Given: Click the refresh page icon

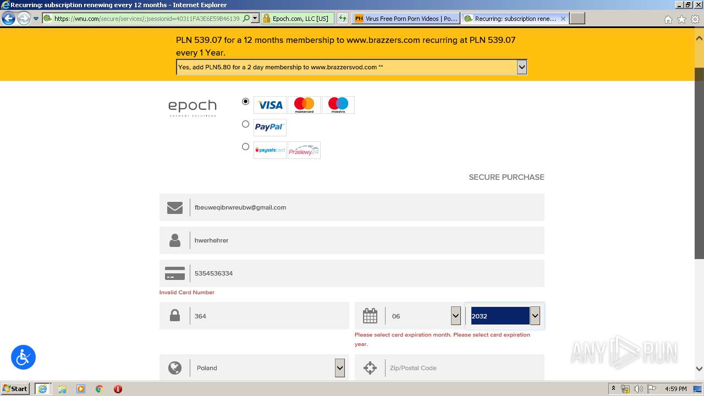Looking at the screenshot, I should (343, 18).
